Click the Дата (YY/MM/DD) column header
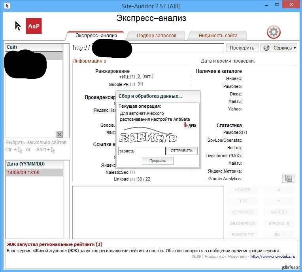 (x=34, y=164)
